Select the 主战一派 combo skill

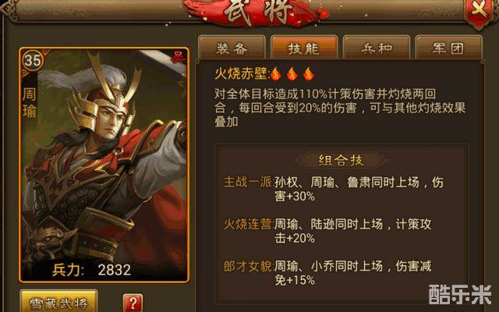click(248, 182)
